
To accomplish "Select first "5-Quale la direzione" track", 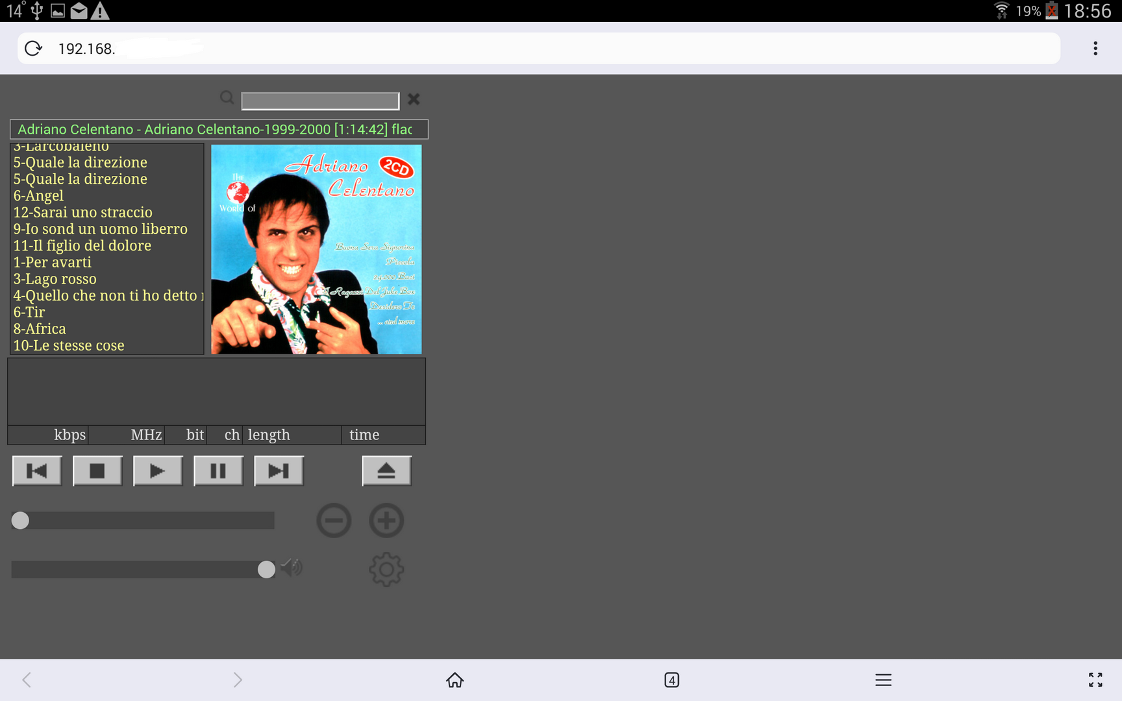I will point(81,162).
